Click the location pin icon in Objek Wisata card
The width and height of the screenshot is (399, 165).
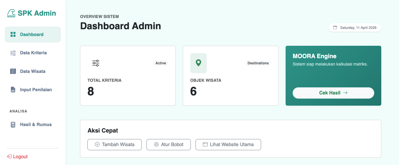coord(198,63)
